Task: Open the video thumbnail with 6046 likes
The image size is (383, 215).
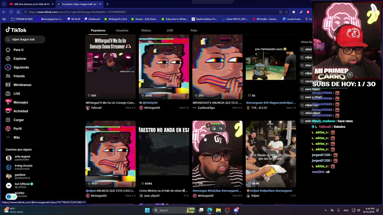Action: pos(164,154)
